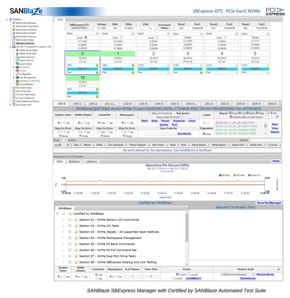
Task: Click the Configuration wrench icon
Action: pos(17,74)
